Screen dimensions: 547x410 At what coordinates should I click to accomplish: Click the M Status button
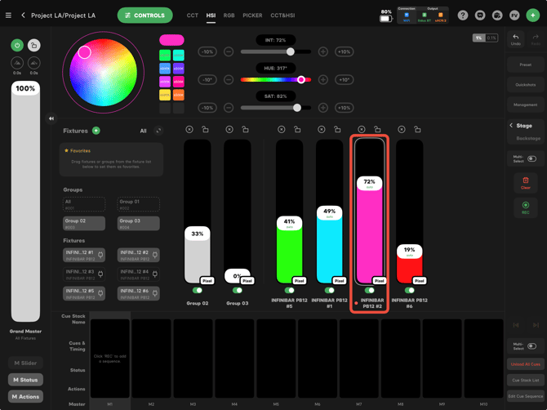(25, 380)
